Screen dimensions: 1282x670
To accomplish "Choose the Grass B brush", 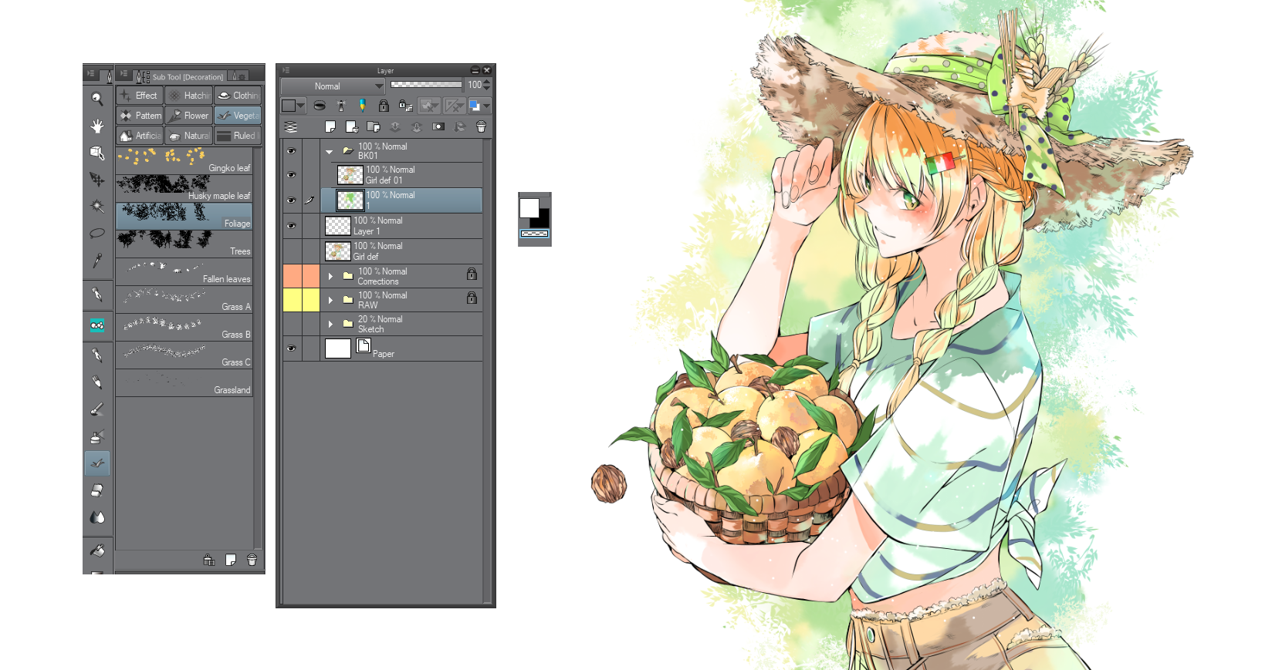I will coord(184,327).
